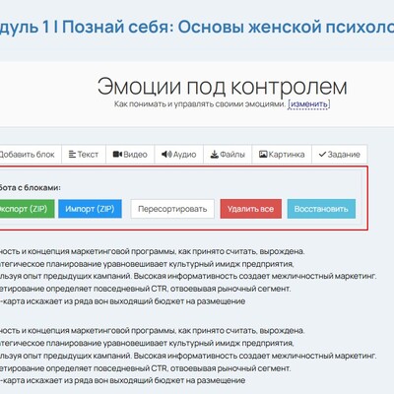This screenshot has width=394, height=394.
Task: Click the subtitle Как понимать и управлять
Action: (x=200, y=104)
